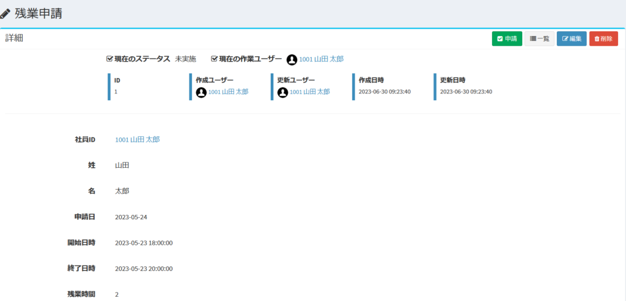Image resolution: width=626 pixels, height=301 pixels.
Task: Click the 開始日時 value 2023-05-23 18:00:00
Action: pyautogui.click(x=144, y=243)
